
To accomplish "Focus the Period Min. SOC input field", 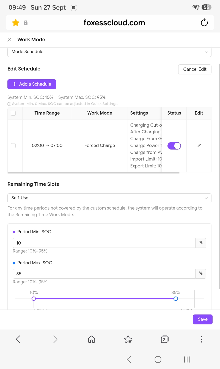I will click(x=104, y=243).
